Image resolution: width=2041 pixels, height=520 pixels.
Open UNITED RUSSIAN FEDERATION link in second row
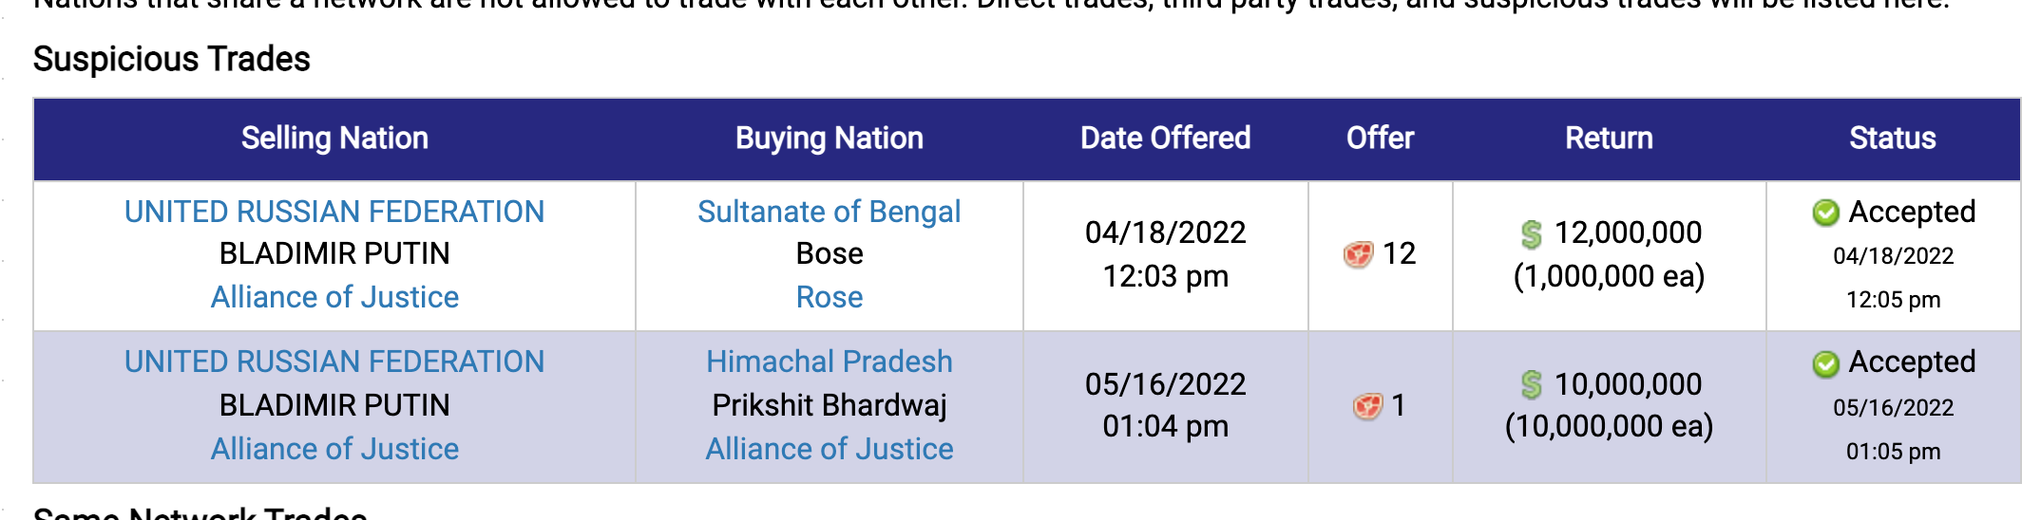coord(334,362)
